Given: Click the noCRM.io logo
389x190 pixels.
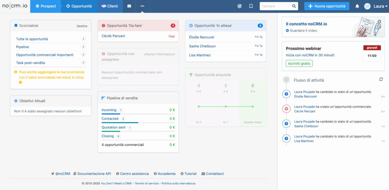Looking at the screenshot, I should click(15, 6).
